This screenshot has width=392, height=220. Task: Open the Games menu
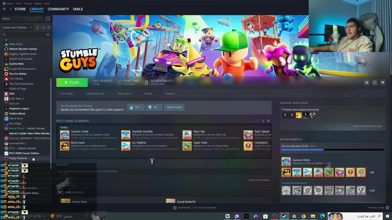(x=38, y=3)
